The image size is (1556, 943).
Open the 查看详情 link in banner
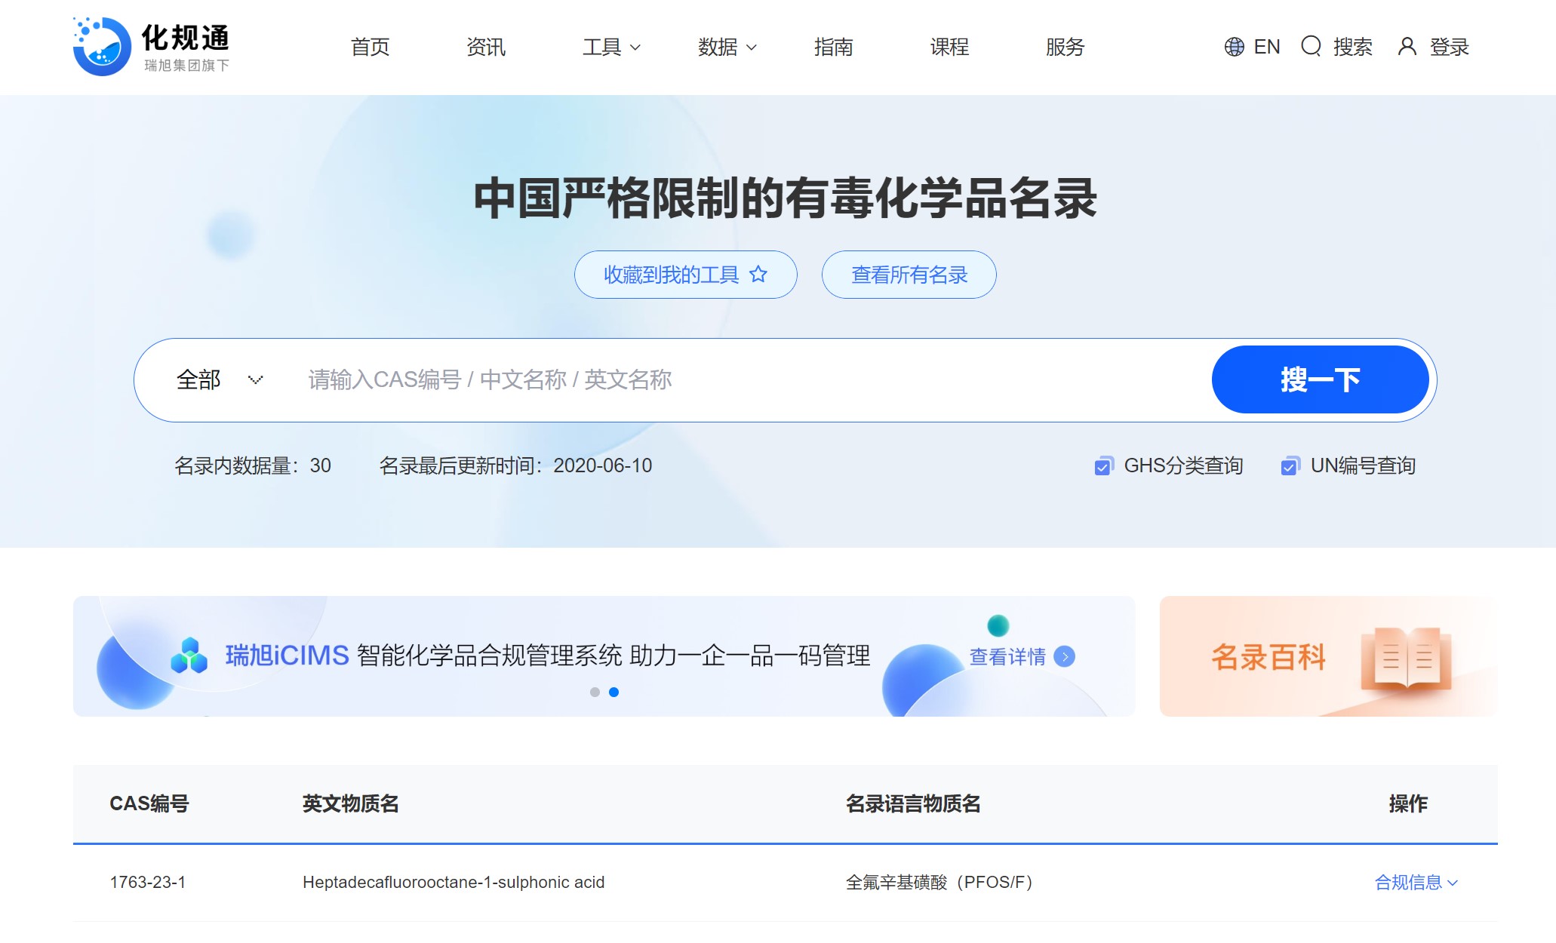tap(1008, 657)
